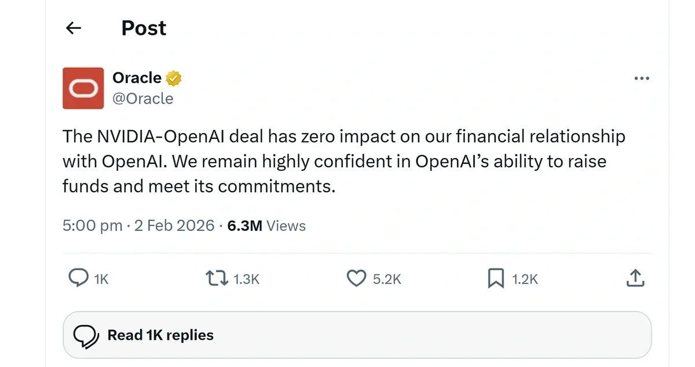The image size is (695, 367).
Task: Bookmark the post with the bookmark icon
Action: [x=496, y=278]
